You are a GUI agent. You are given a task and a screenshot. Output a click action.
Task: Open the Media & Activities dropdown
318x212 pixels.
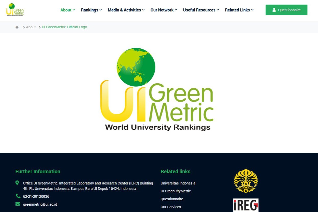(x=126, y=10)
